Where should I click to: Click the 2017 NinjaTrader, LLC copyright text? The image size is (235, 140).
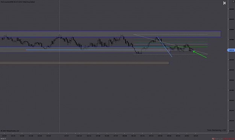click(10, 131)
